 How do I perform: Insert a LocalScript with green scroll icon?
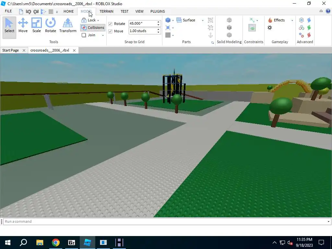pyautogui.click(x=309, y=28)
